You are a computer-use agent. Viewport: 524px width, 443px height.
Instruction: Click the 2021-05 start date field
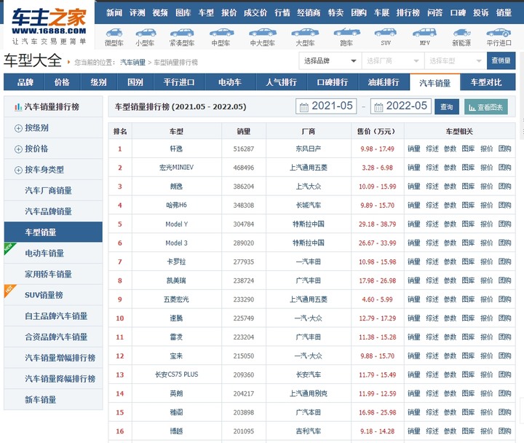(x=326, y=106)
